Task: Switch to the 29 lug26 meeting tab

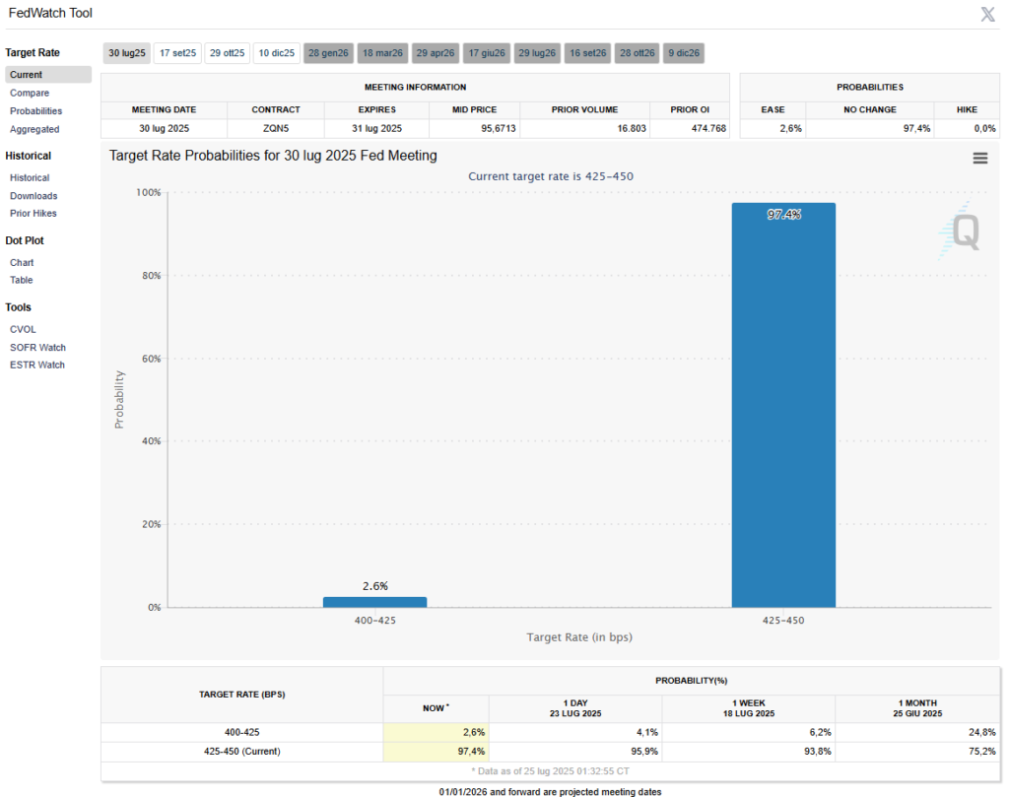Action: (x=537, y=53)
